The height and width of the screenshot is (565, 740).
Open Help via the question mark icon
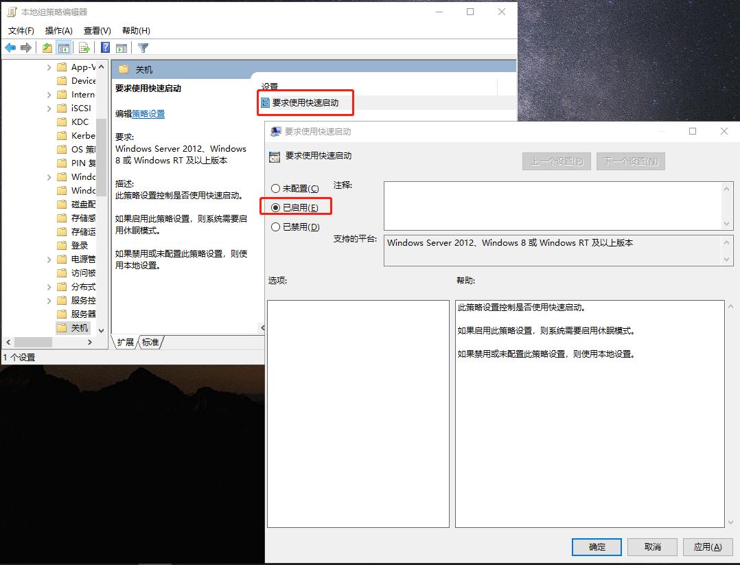[105, 47]
